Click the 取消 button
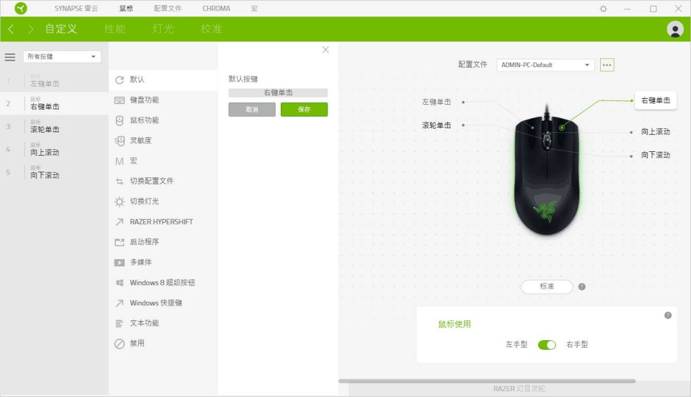This screenshot has width=691, height=397. pyautogui.click(x=252, y=110)
